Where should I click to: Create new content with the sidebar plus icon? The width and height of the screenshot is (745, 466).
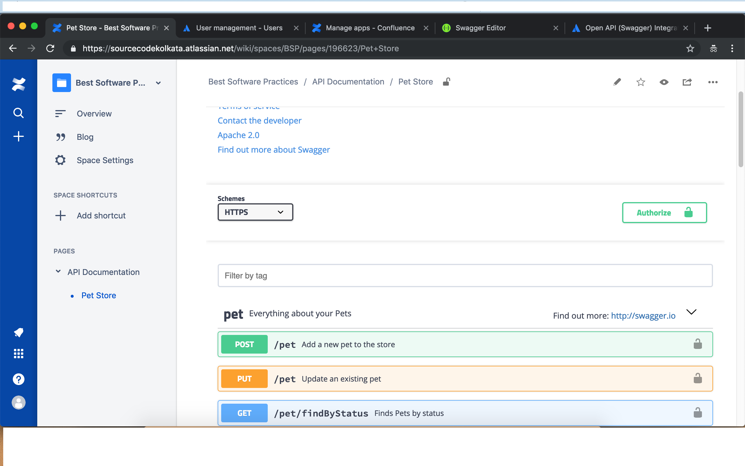(x=18, y=136)
